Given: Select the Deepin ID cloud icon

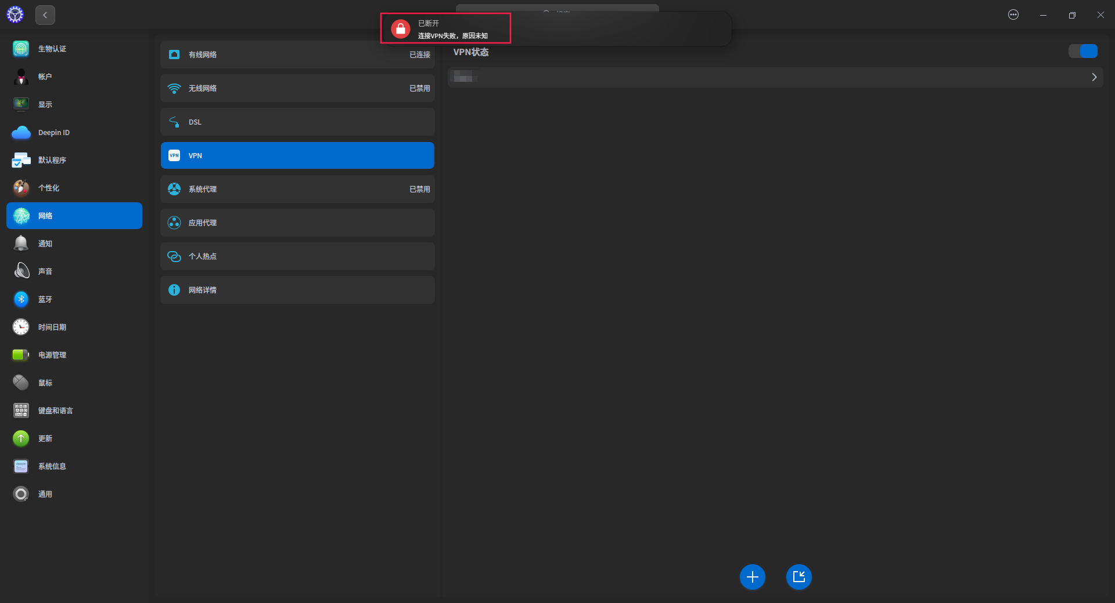Looking at the screenshot, I should [x=21, y=132].
